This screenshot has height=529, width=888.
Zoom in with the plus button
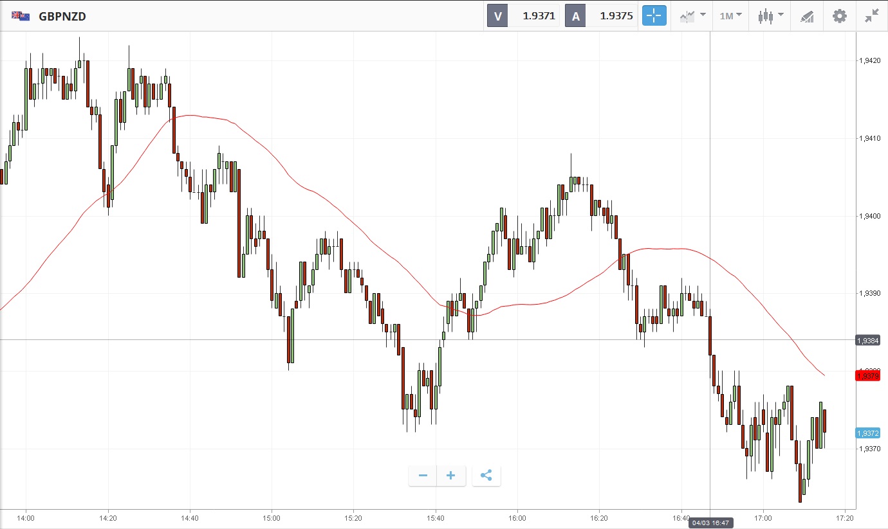[x=451, y=476]
